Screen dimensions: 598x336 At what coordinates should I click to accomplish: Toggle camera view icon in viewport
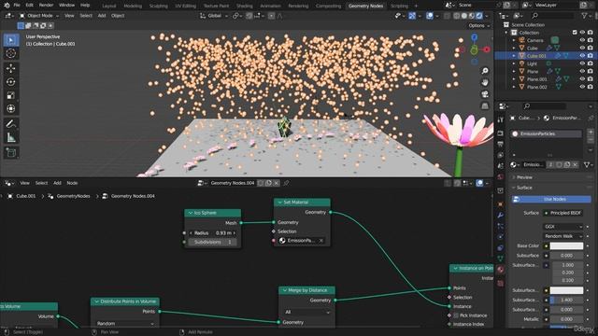click(485, 94)
